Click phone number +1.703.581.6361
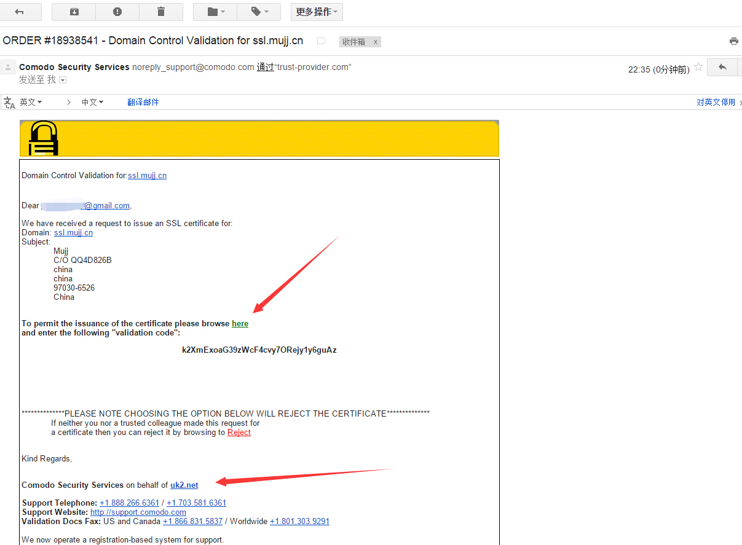This screenshot has height=545, width=742. pyautogui.click(x=196, y=503)
